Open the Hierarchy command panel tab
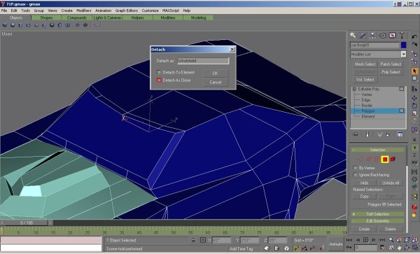420x254 pixels. (372, 35)
